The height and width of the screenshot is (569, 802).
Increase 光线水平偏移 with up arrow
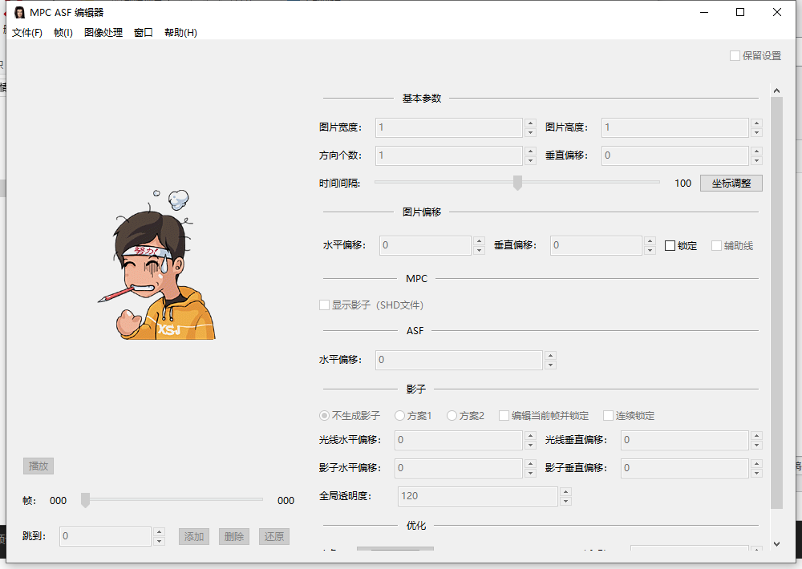point(530,436)
